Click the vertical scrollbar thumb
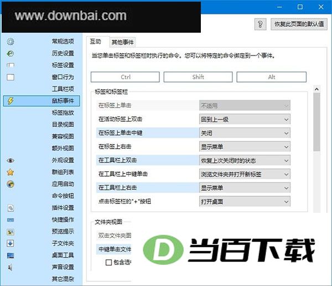The height and width of the screenshot is (286, 332). coord(317,122)
